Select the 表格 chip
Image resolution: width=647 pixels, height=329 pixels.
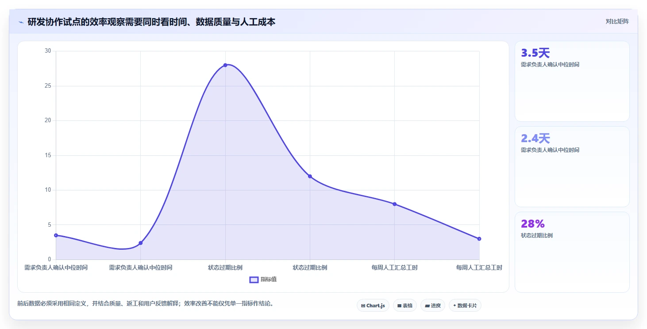click(405, 306)
